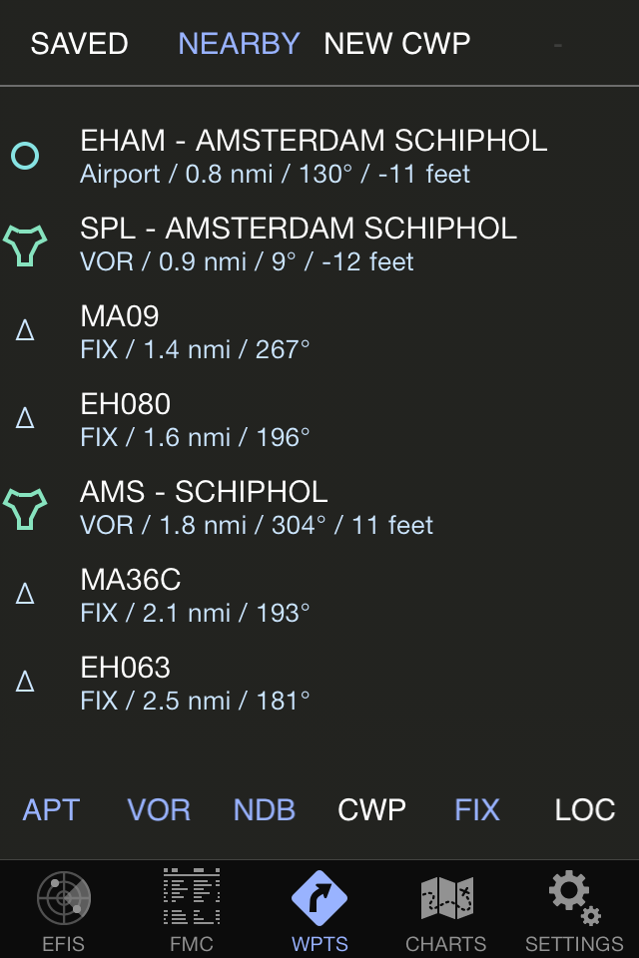
Task: Enable the LOC filter
Action: tap(584, 809)
